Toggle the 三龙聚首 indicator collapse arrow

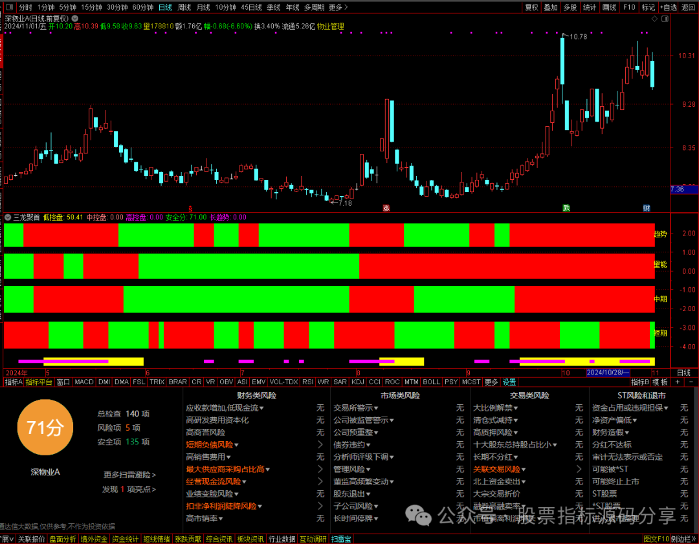(8, 217)
